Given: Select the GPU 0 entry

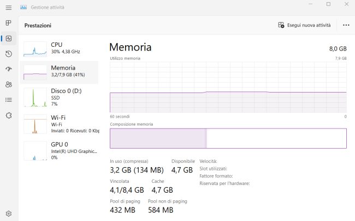Looking at the screenshot, I should [x=60, y=151].
